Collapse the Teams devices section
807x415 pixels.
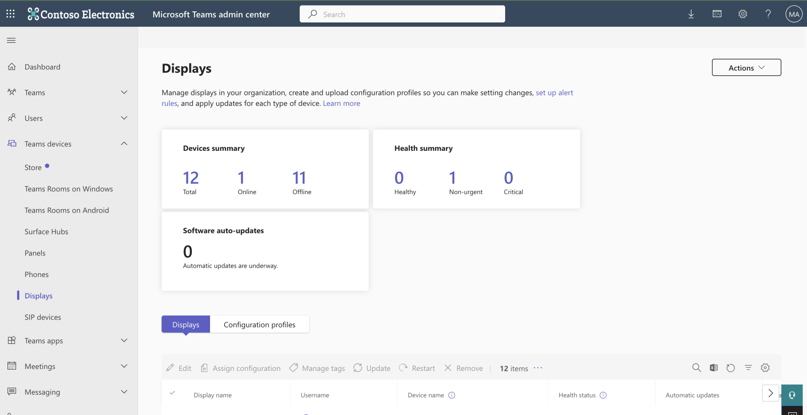tap(123, 143)
